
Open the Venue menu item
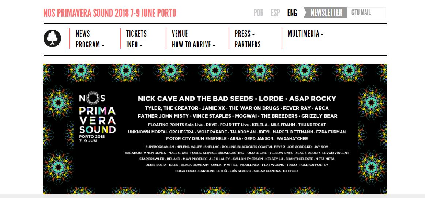[180, 34]
